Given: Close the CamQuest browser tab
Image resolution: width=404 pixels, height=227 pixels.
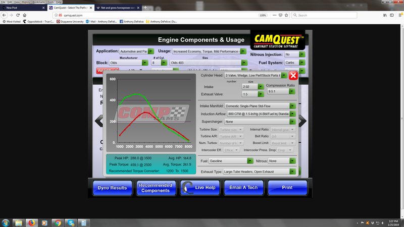Looking at the screenshot, I should [x=91, y=8].
